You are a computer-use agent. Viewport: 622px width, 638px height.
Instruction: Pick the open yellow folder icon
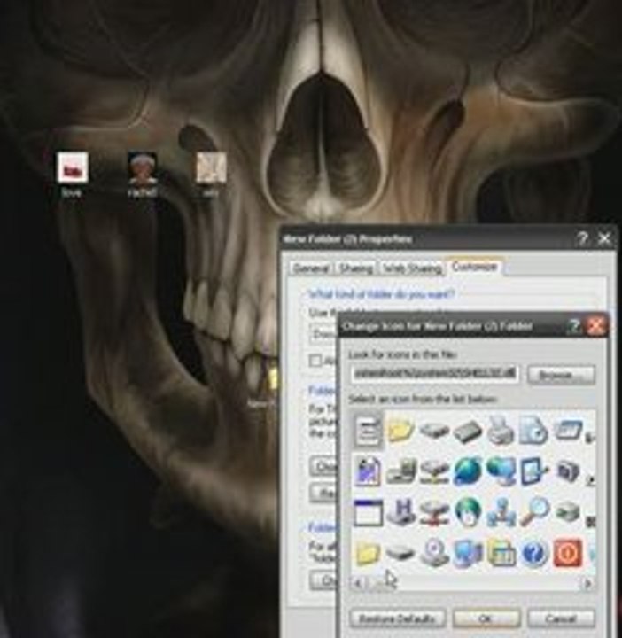pyautogui.click(x=400, y=430)
